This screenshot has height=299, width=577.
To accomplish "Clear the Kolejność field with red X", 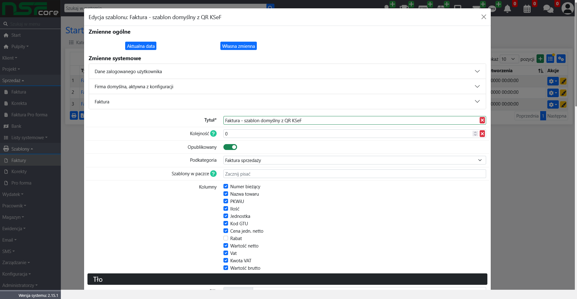I will [482, 134].
